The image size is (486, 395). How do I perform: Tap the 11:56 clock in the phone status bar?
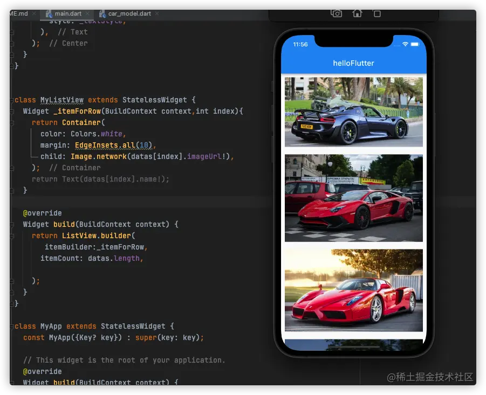pyautogui.click(x=300, y=44)
